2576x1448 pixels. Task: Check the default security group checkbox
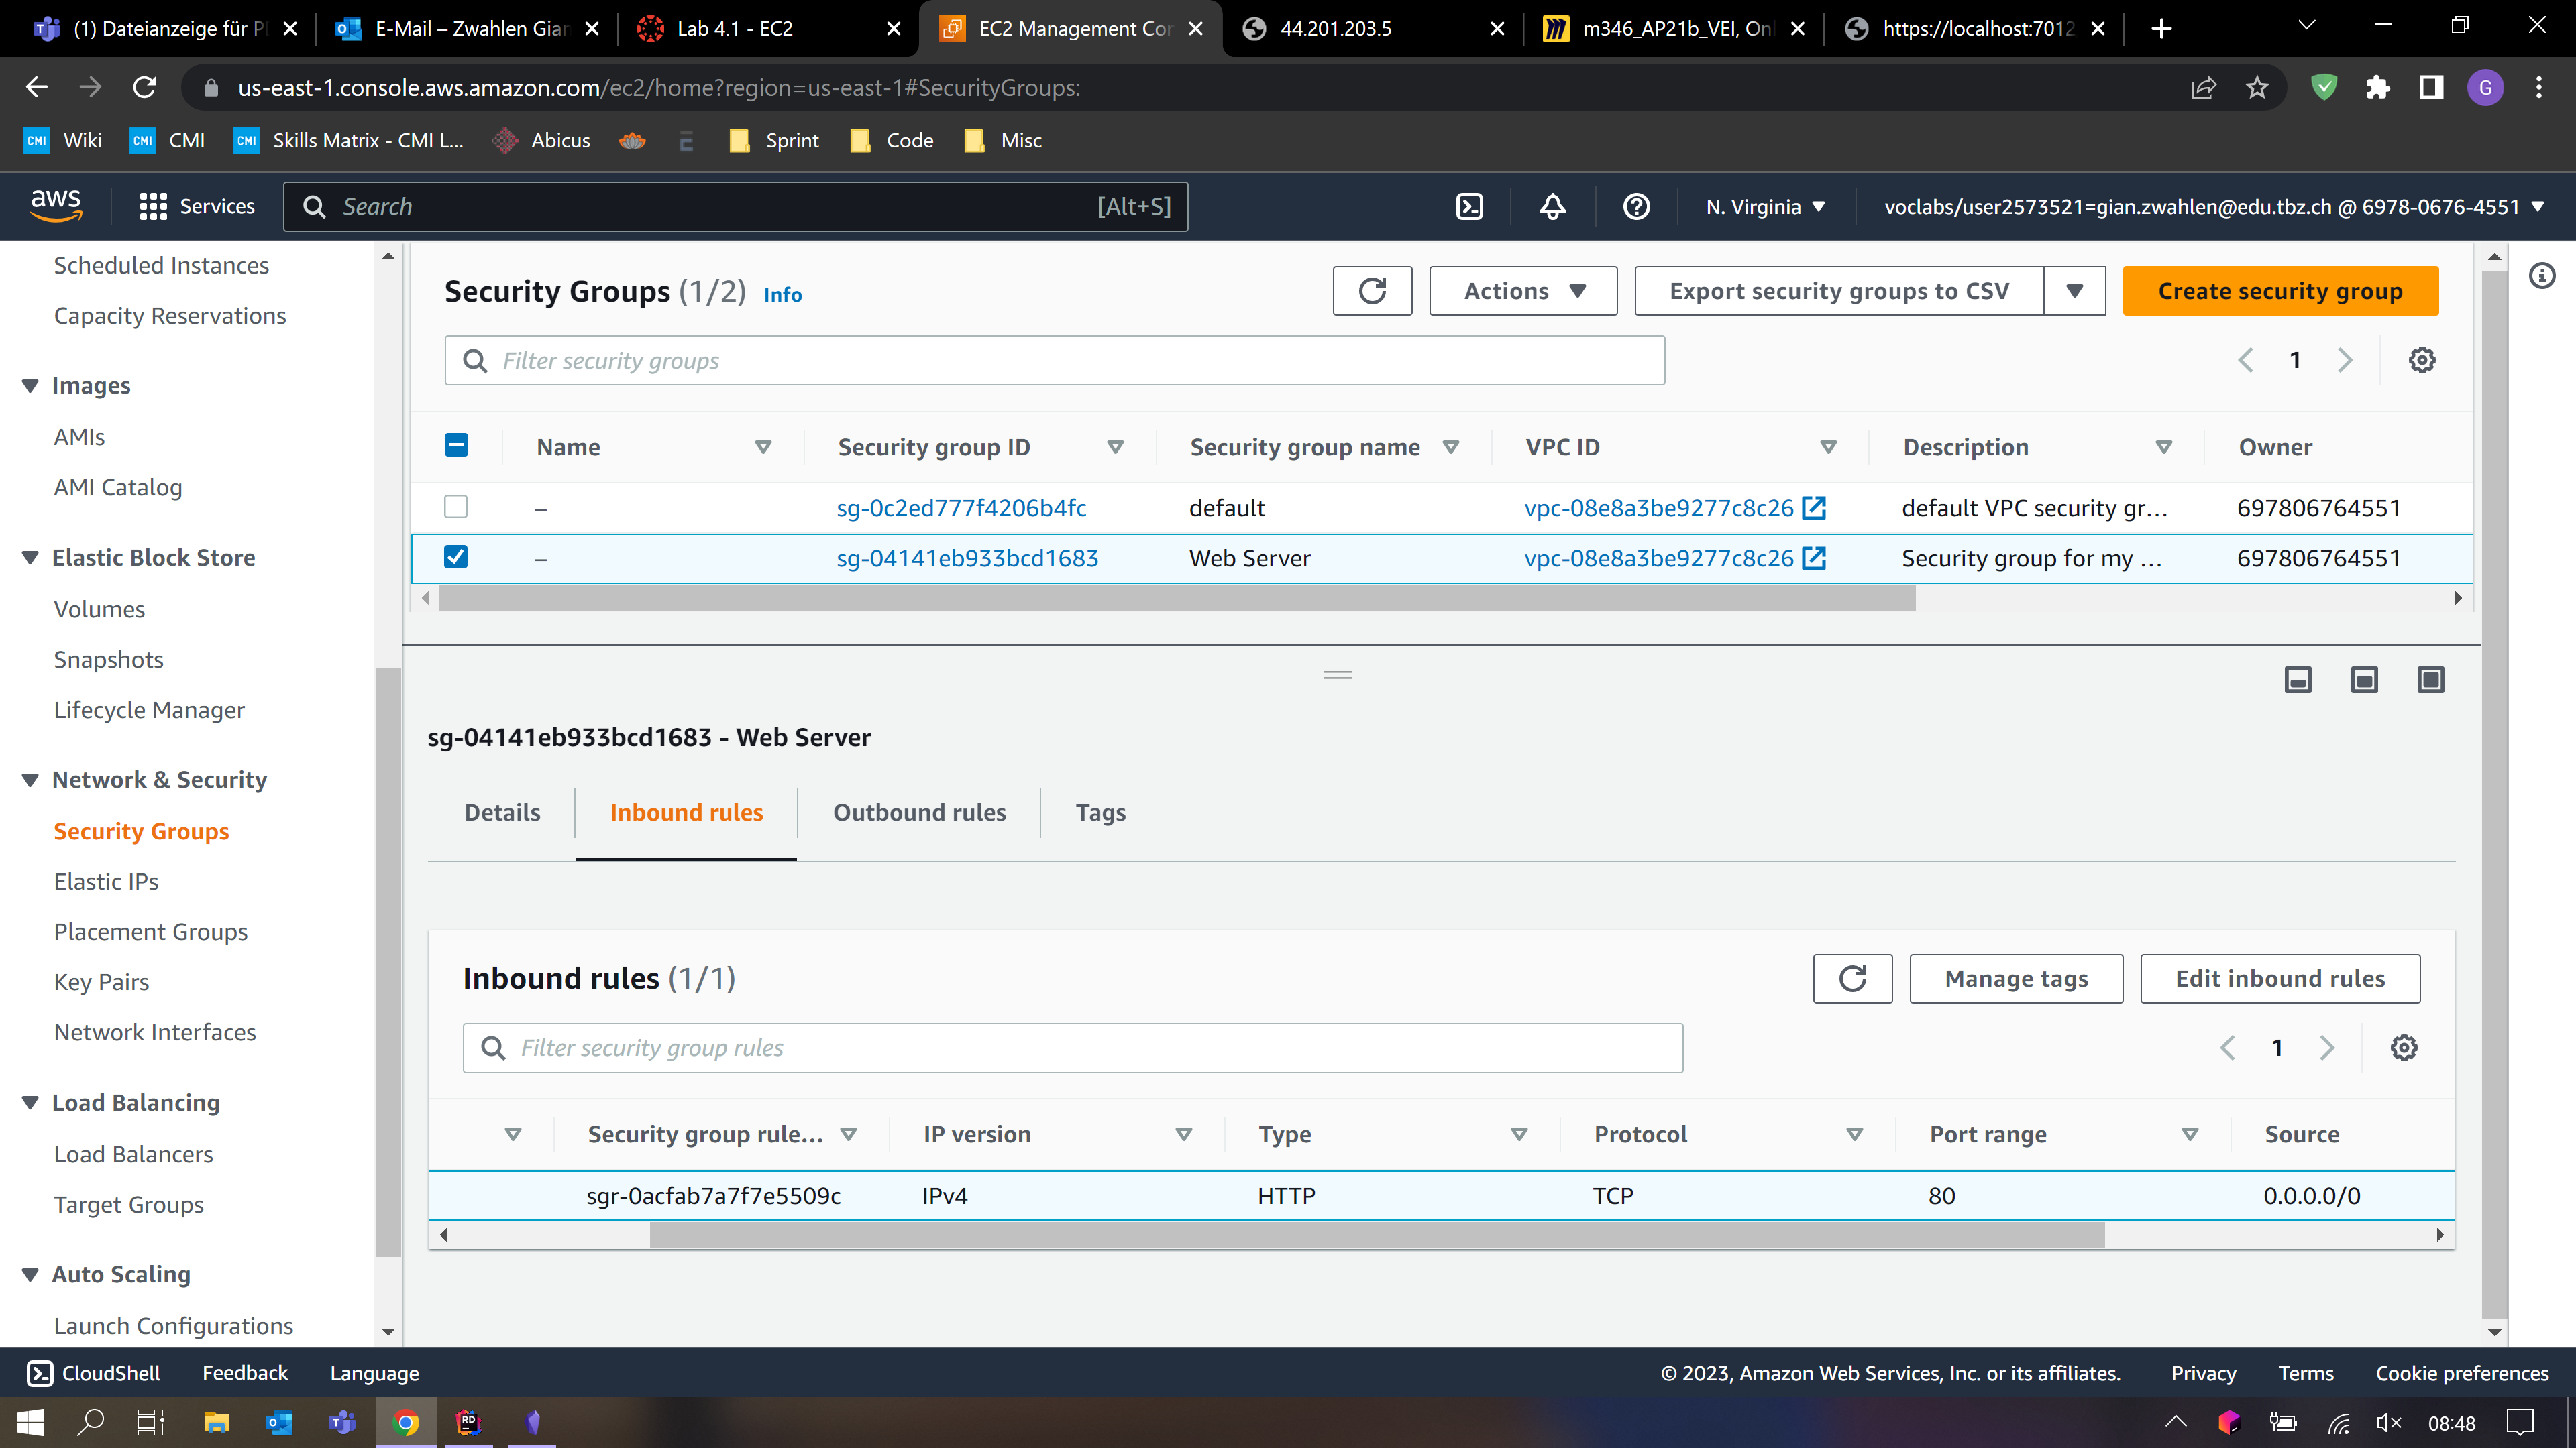click(x=456, y=507)
